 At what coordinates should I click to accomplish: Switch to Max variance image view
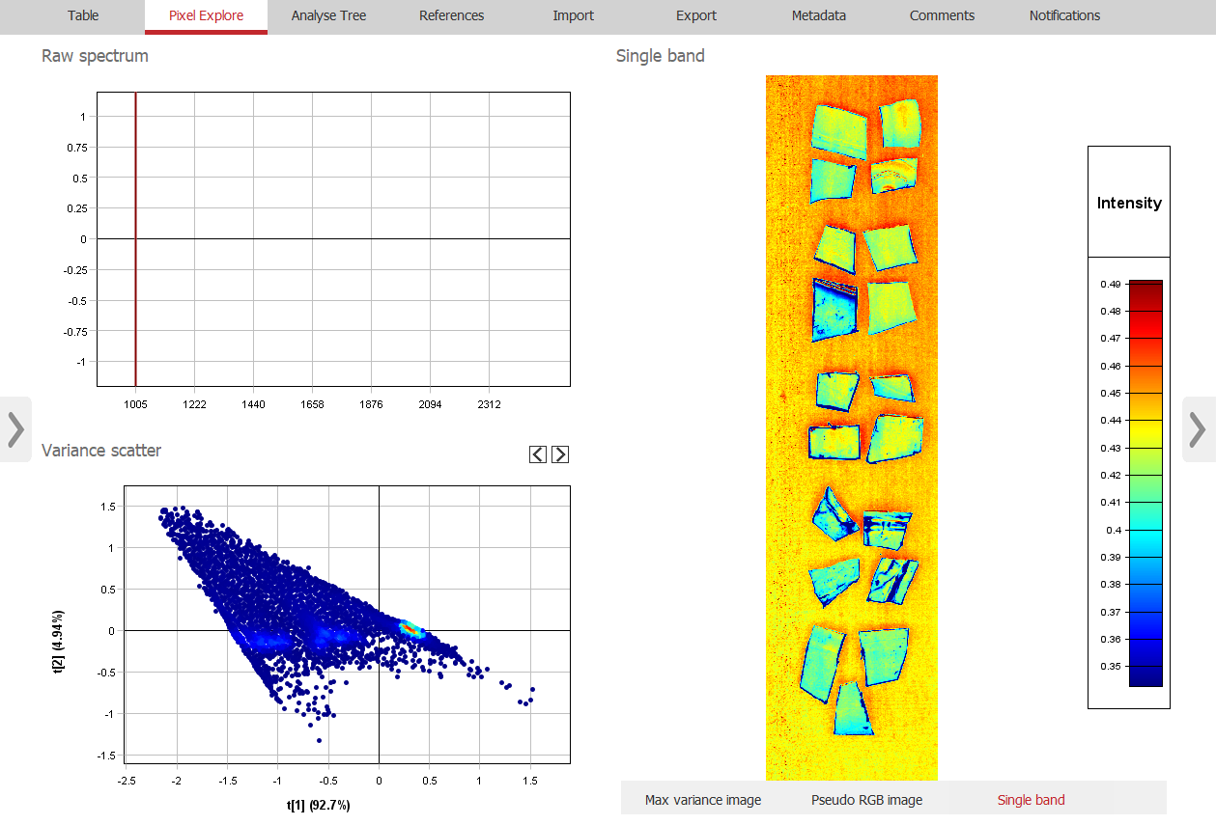coord(702,800)
